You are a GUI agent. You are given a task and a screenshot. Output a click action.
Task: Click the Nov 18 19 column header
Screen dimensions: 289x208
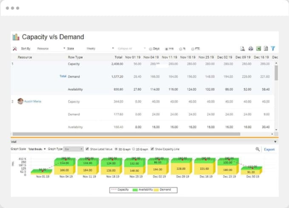(187, 57)
